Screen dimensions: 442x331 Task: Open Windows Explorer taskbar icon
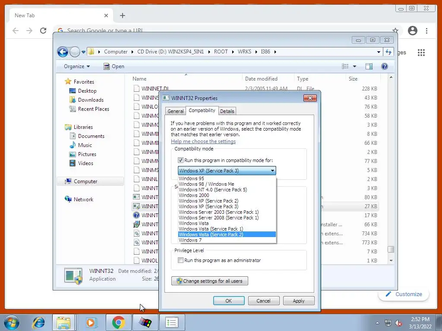pos(63,322)
